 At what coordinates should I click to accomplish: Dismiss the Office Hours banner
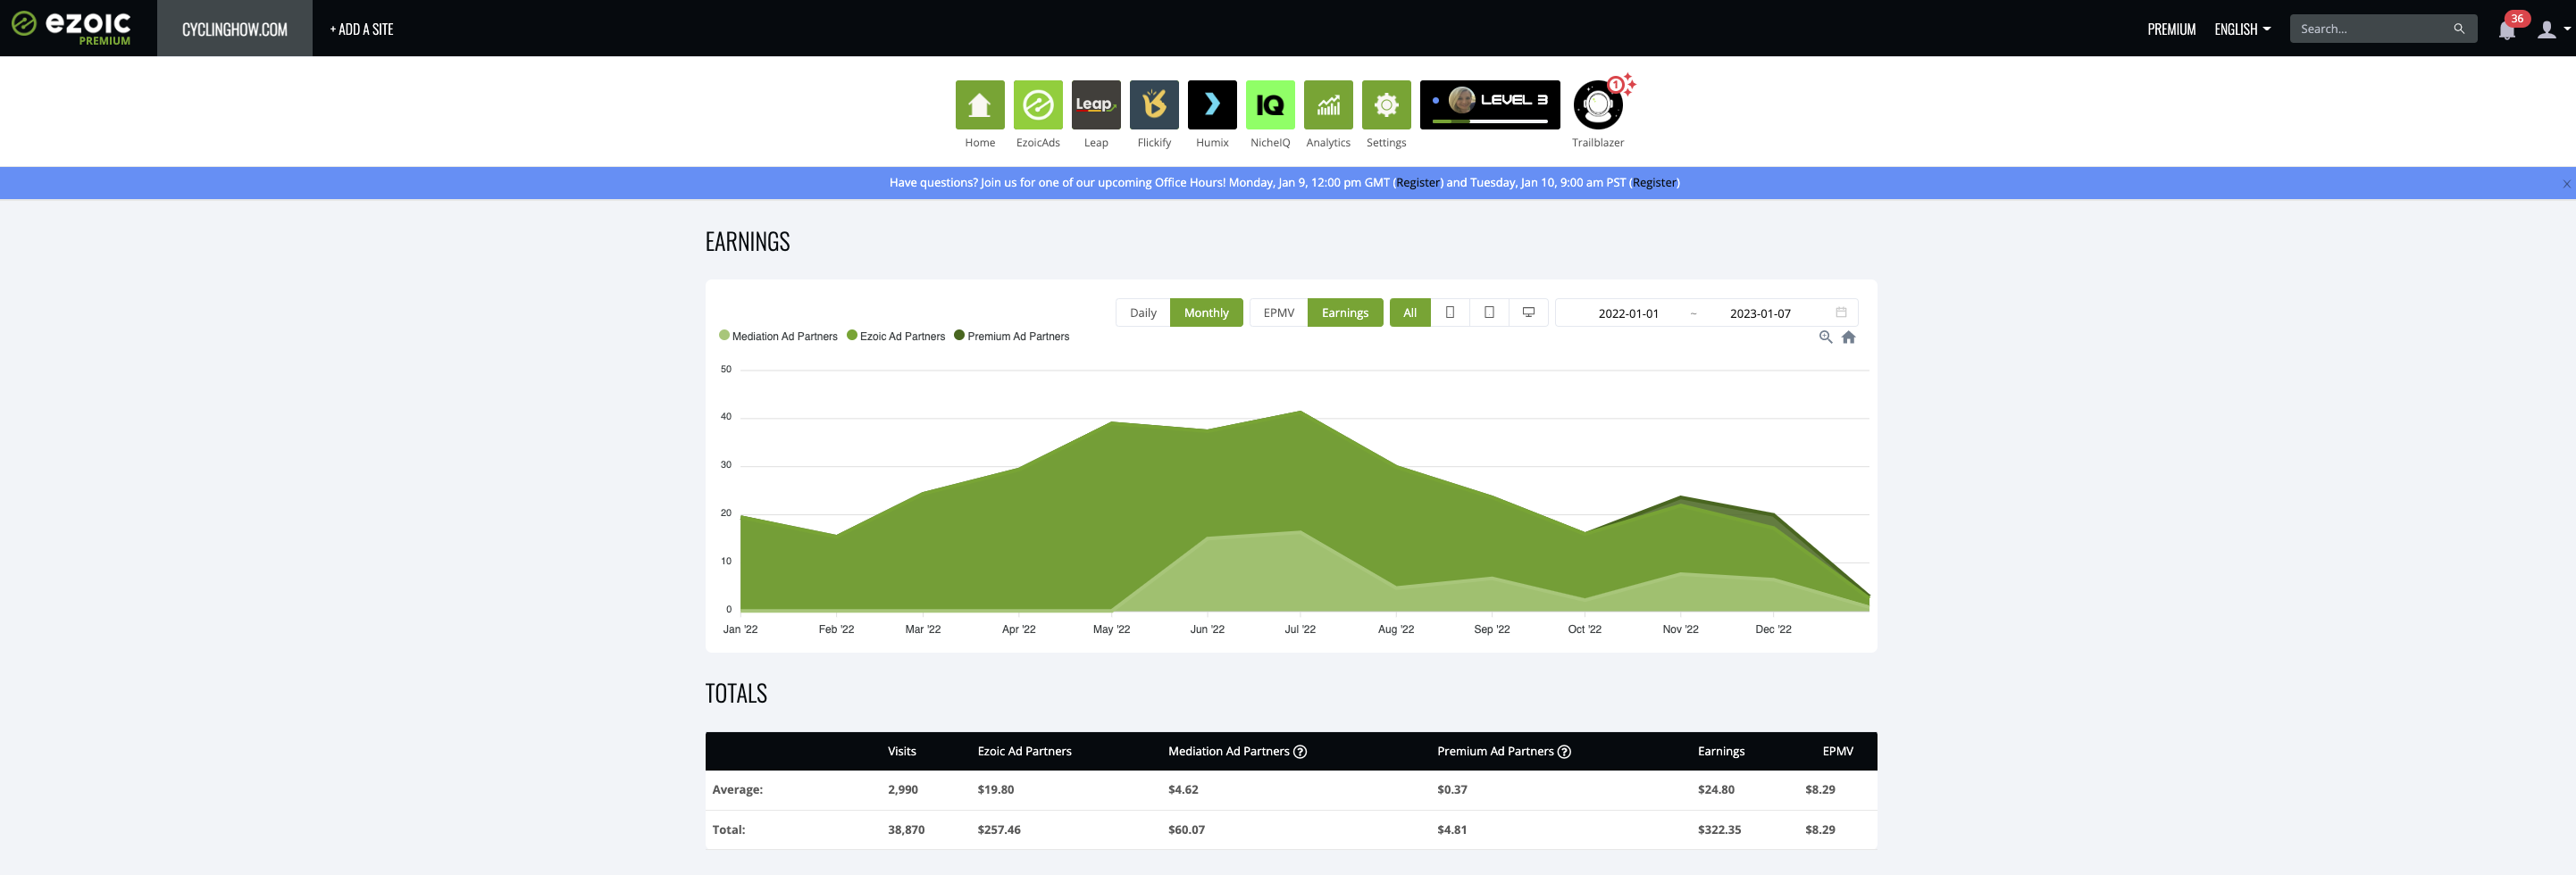tap(2566, 183)
